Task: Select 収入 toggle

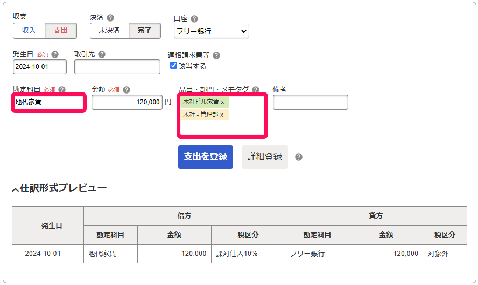Action: (x=29, y=31)
